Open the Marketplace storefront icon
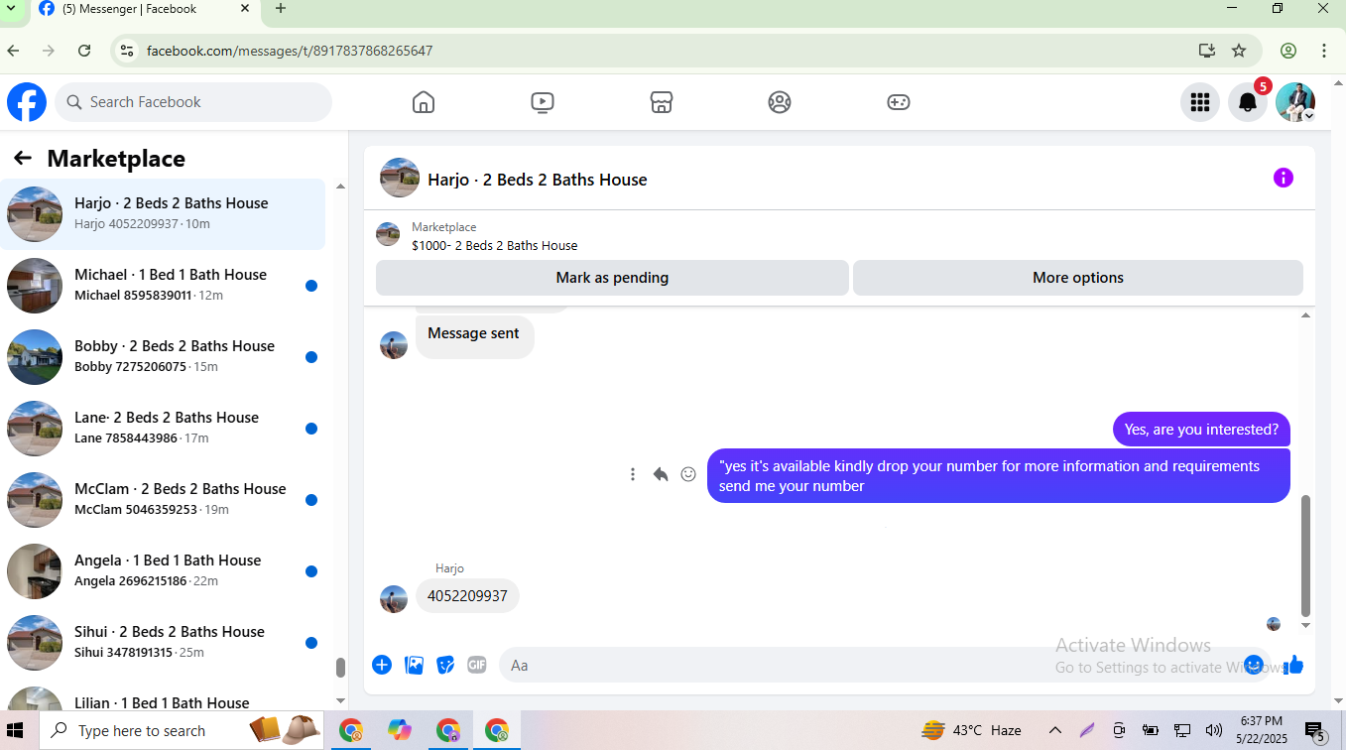Image resolution: width=1346 pixels, height=750 pixels. tap(662, 102)
